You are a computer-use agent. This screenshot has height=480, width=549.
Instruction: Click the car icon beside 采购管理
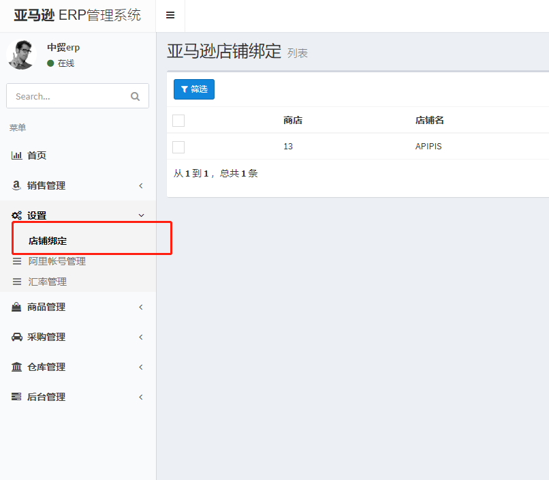17,337
